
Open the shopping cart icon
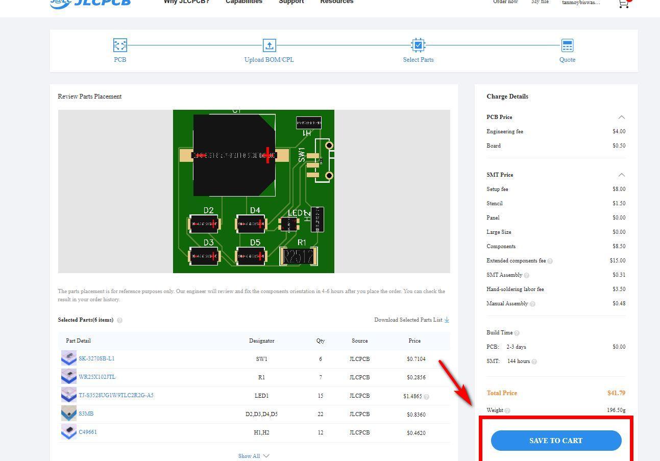pyautogui.click(x=623, y=3)
